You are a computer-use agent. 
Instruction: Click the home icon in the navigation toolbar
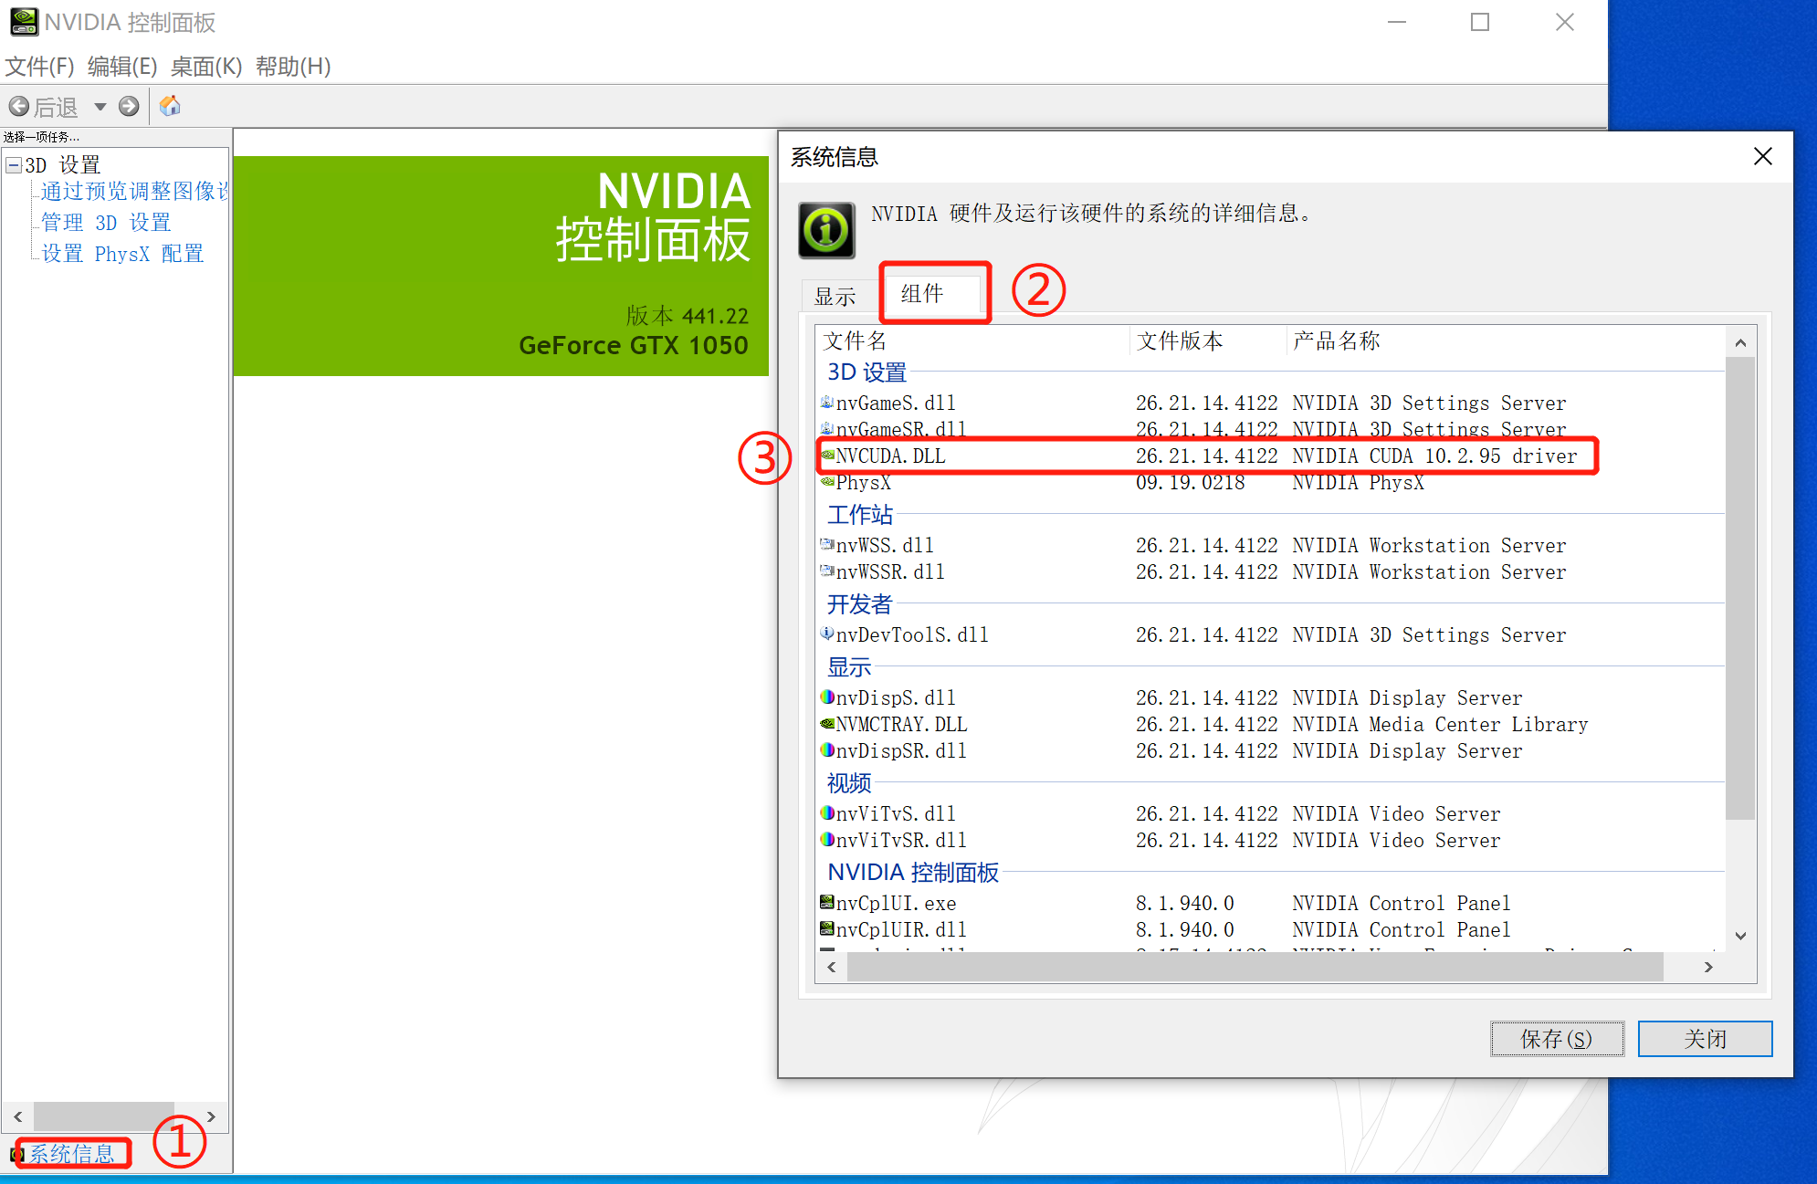[170, 106]
